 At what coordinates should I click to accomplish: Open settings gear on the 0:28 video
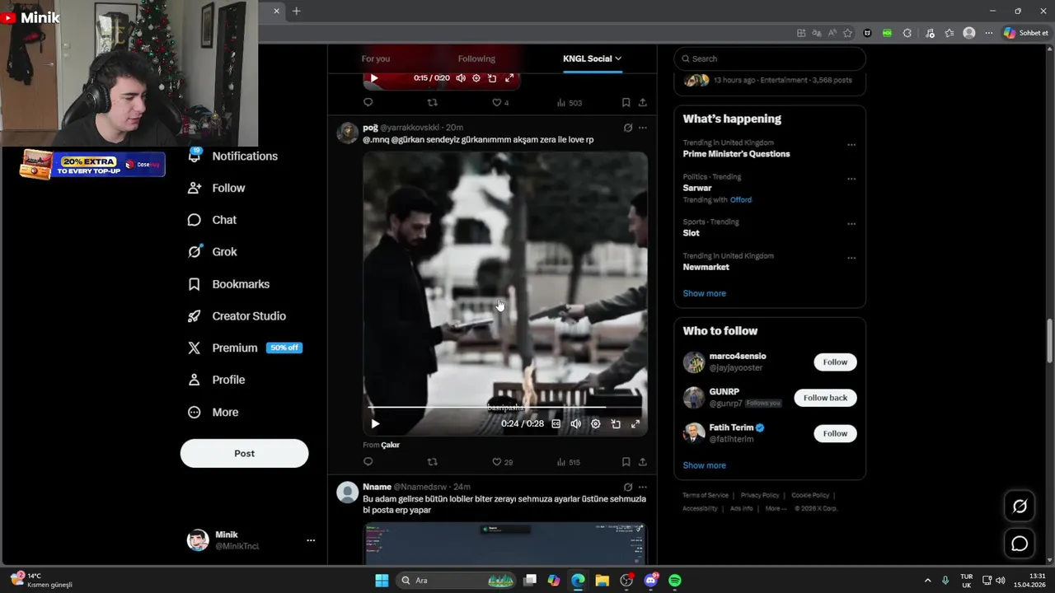coord(596,423)
